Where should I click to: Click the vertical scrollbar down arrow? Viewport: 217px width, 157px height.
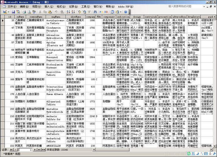pyautogui.click(x=214, y=146)
